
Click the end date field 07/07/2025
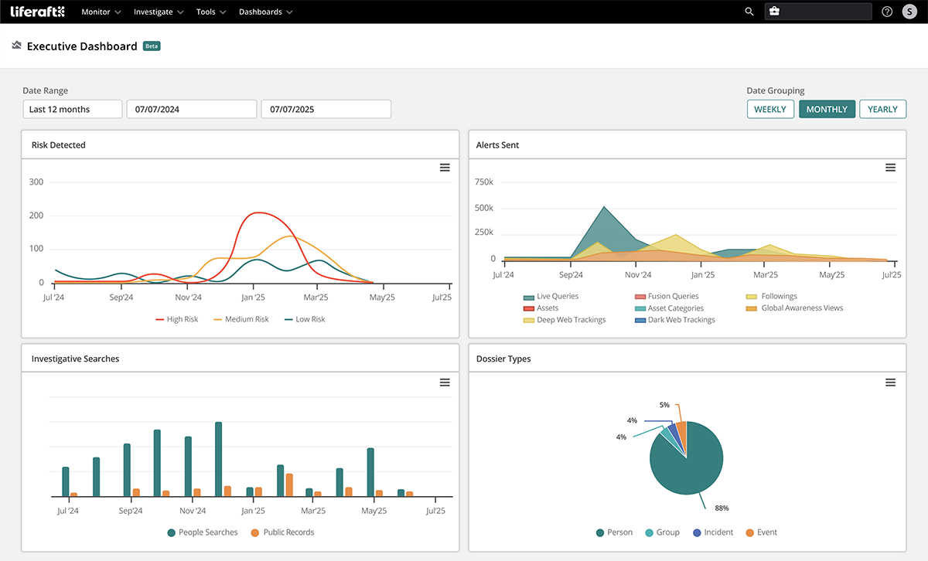coord(326,109)
